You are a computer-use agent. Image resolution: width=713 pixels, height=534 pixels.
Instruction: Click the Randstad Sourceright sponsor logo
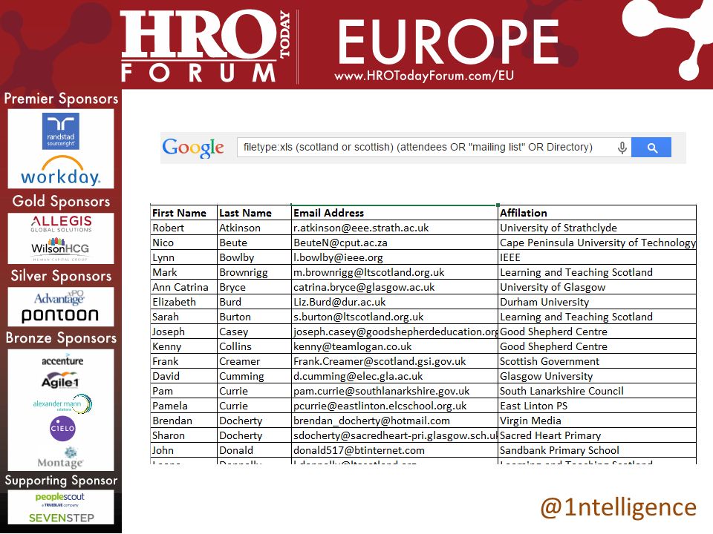[x=60, y=131]
